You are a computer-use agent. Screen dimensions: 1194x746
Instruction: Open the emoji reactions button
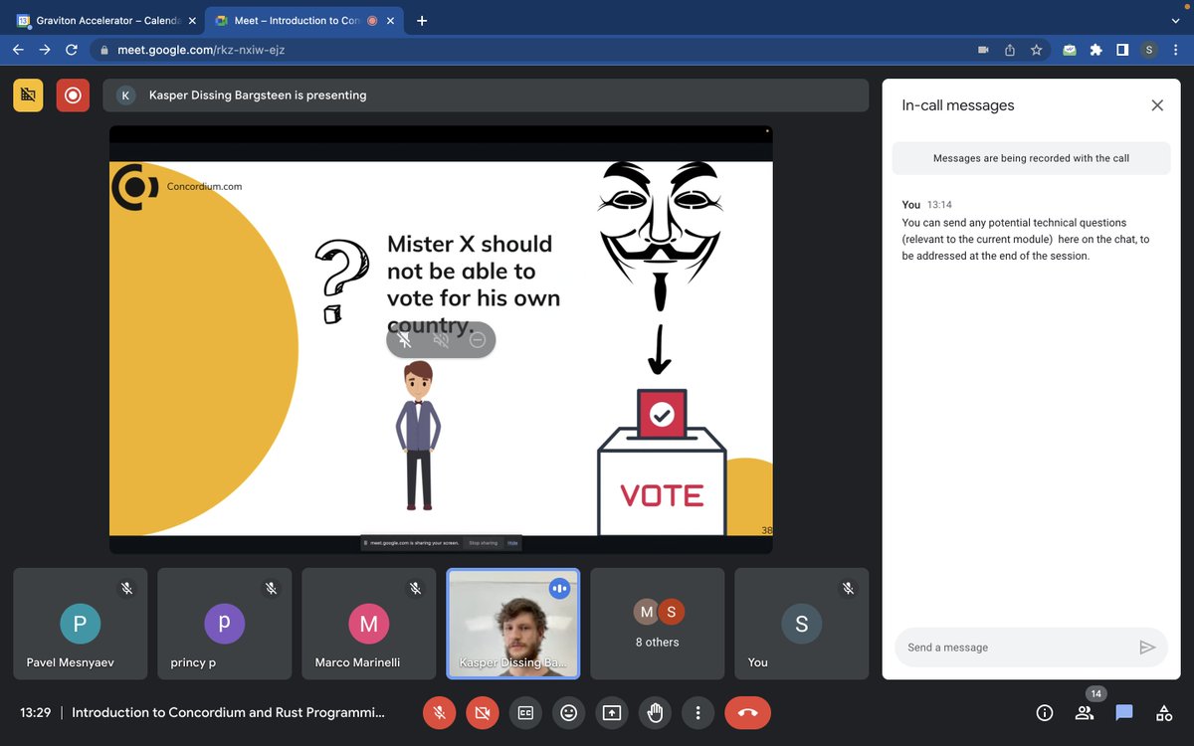[x=569, y=712]
